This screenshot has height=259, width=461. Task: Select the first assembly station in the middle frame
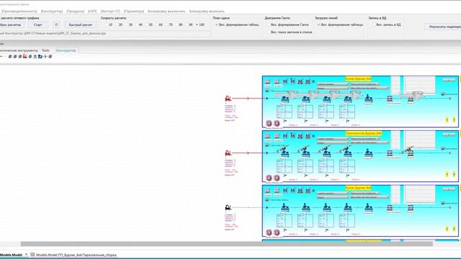285,153
